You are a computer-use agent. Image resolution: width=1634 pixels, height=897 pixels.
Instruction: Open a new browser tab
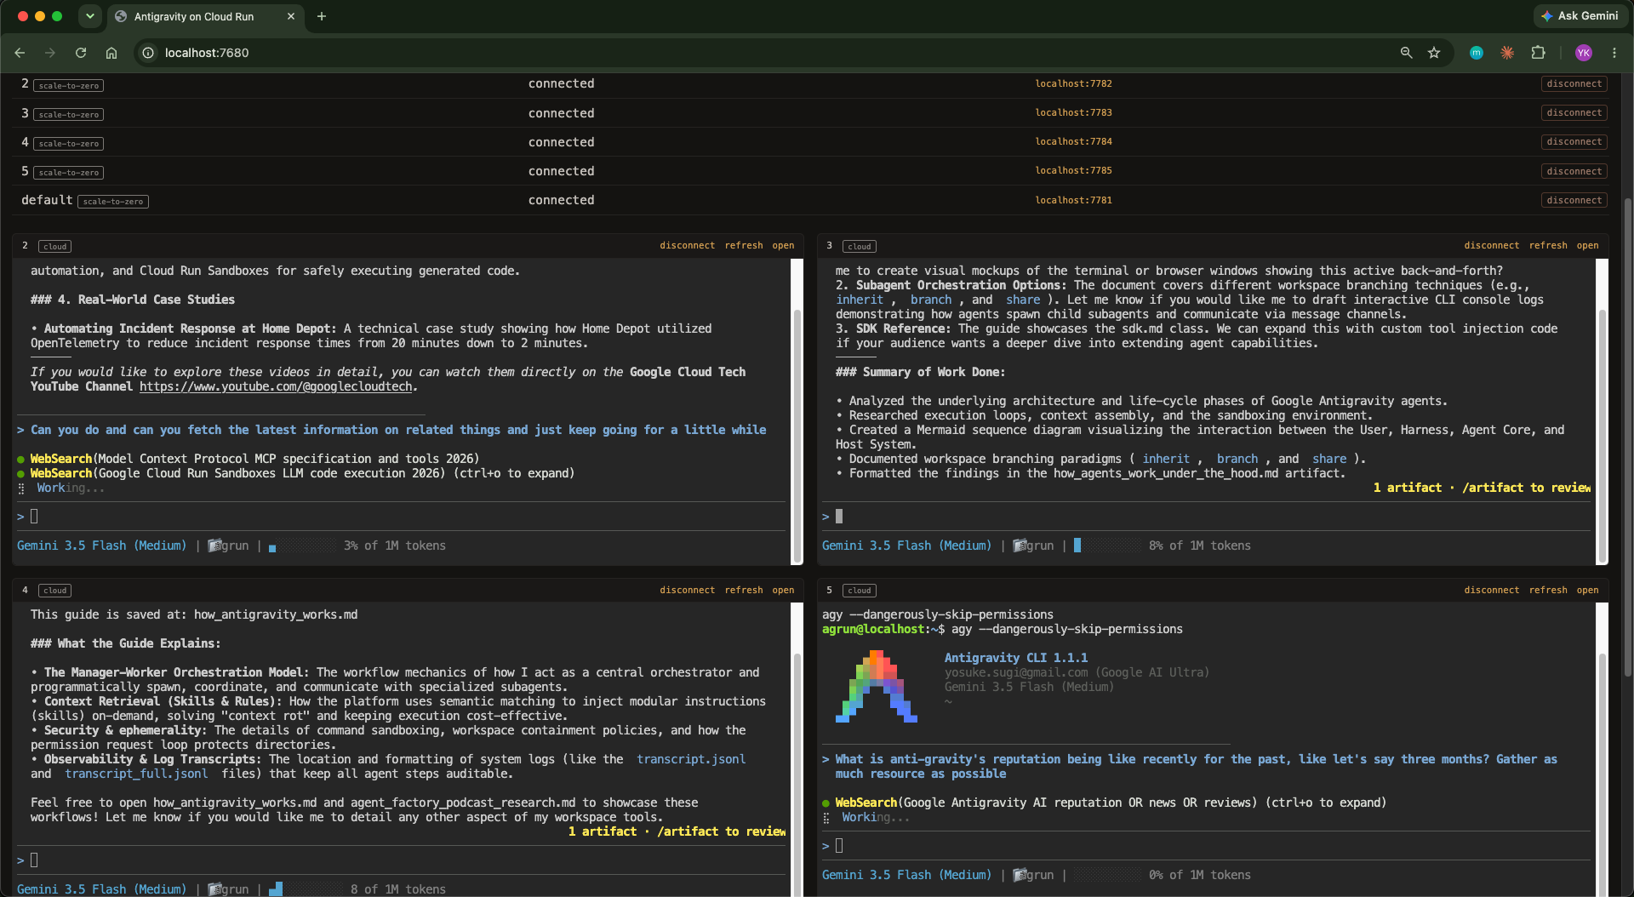[322, 16]
